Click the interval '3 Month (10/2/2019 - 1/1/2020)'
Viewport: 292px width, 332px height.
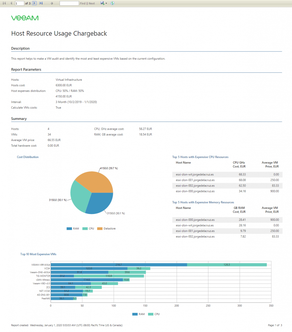(76, 102)
